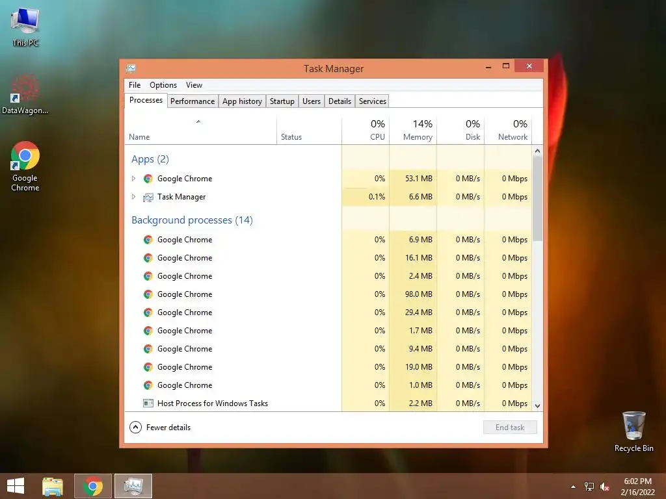Select Chrome process using 19.0 MB

click(x=328, y=367)
